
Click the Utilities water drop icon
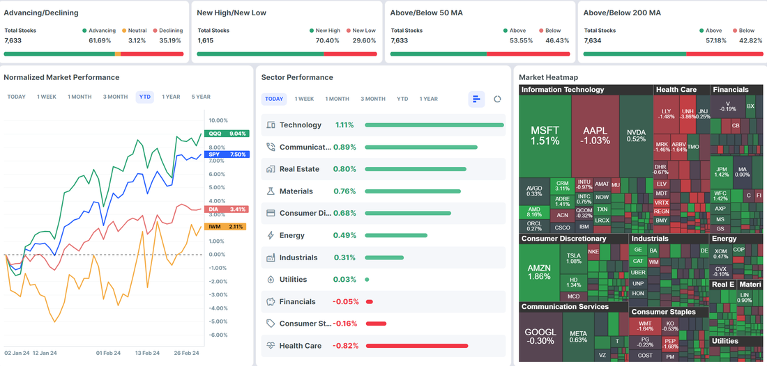271,280
